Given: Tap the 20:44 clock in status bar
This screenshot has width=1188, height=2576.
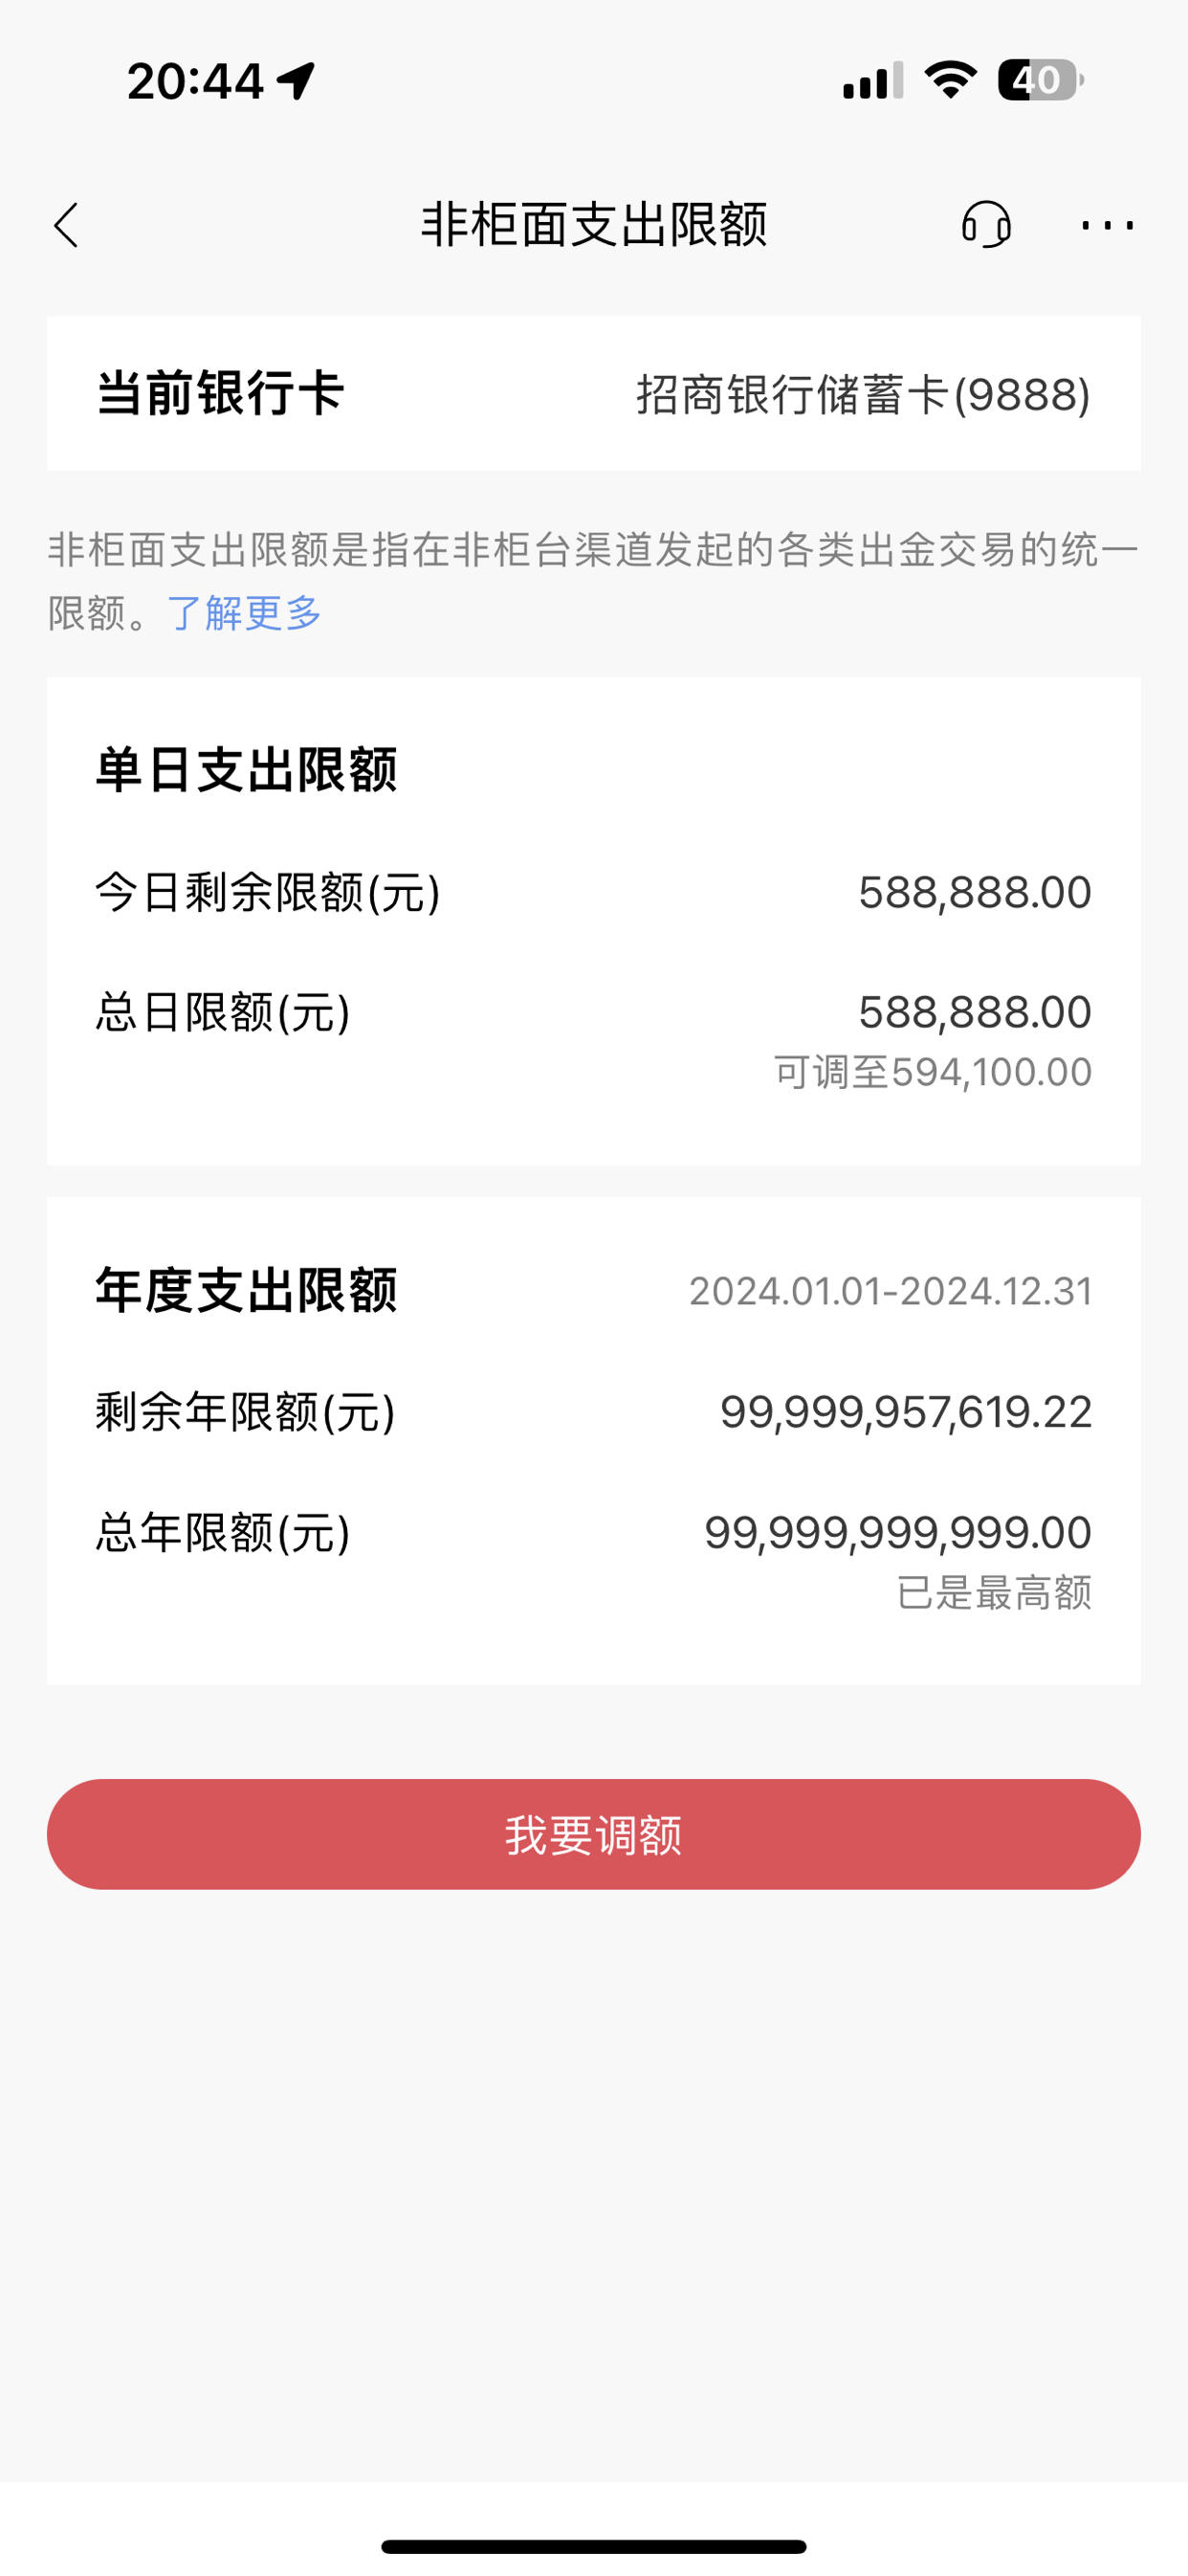Looking at the screenshot, I should pyautogui.click(x=195, y=81).
